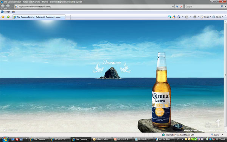Click the SnagIt window capture icon

(x=14, y=12)
